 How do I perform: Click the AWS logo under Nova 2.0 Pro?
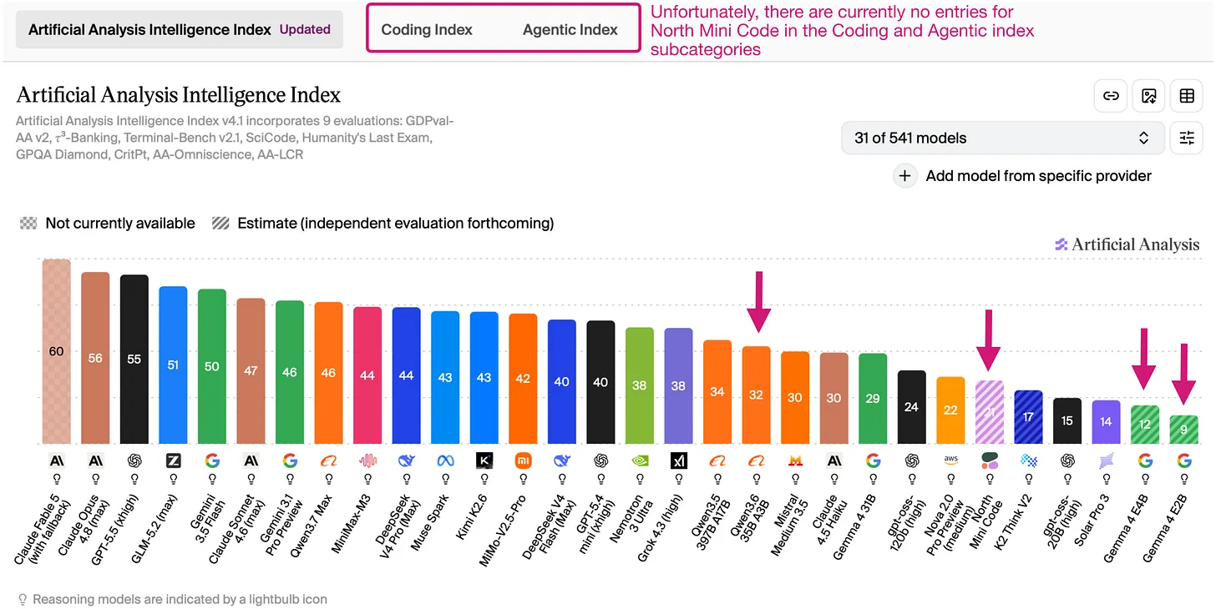pyautogui.click(x=950, y=461)
